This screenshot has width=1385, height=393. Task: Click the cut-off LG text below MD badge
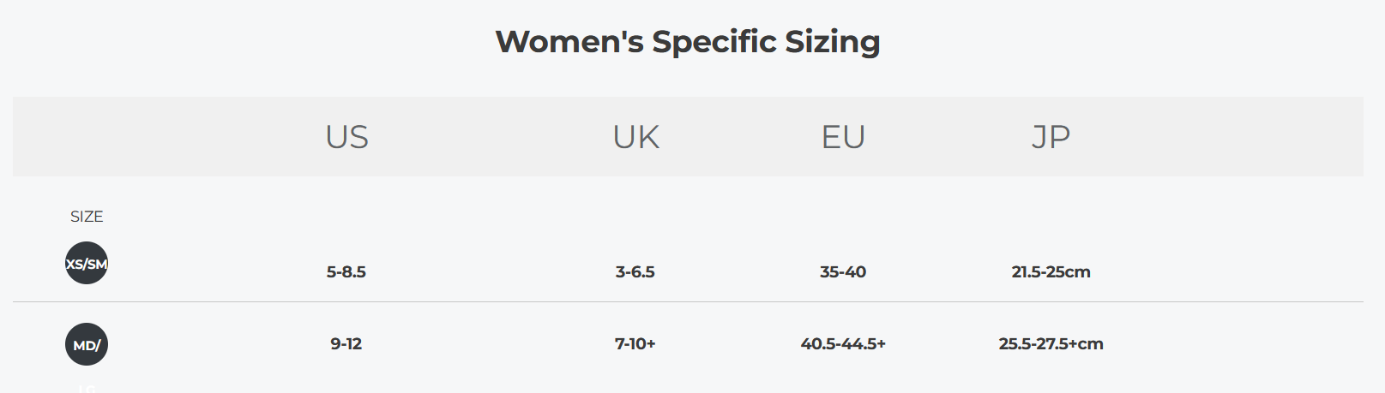click(87, 389)
